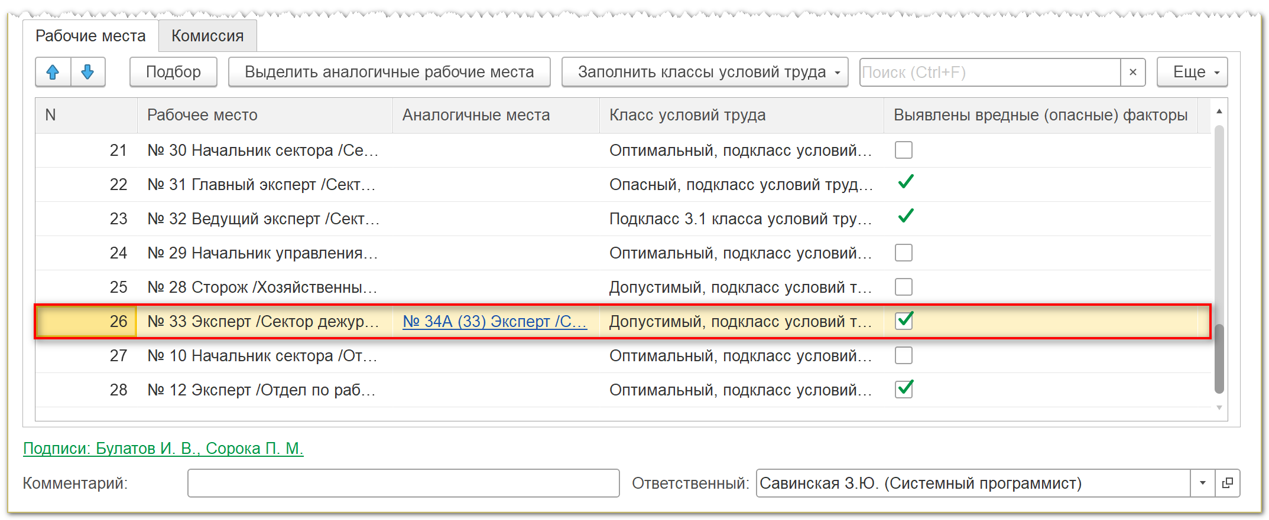Switch to the Комиссия tab
Image resolution: width=1269 pixels, height=520 pixels.
pyautogui.click(x=207, y=36)
